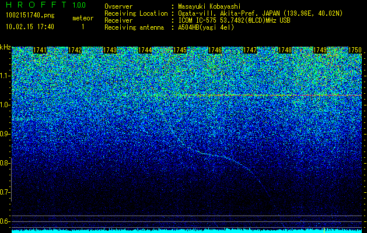Click the date 10.02.15 17:40
Viewport: 367px width, 233px height.
tap(30, 27)
